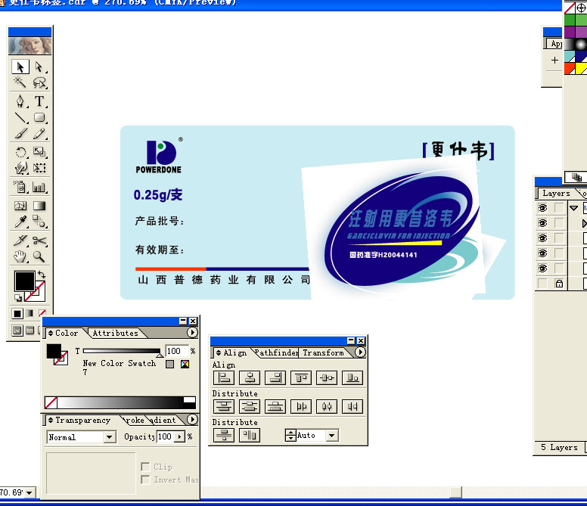Select the Rotate tool

coord(20,152)
